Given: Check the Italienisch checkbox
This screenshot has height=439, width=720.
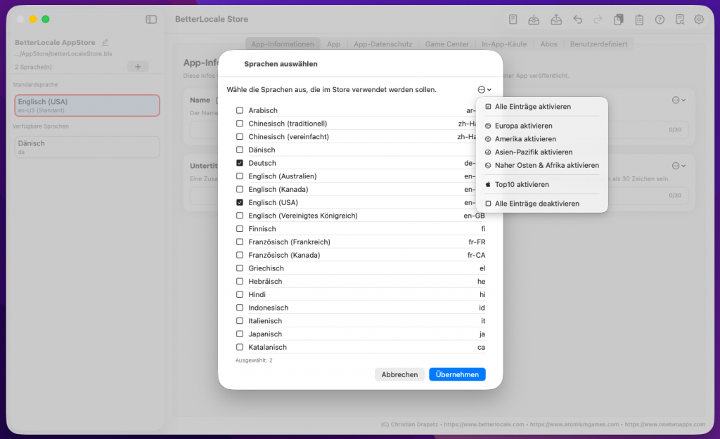Looking at the screenshot, I should tap(240, 321).
